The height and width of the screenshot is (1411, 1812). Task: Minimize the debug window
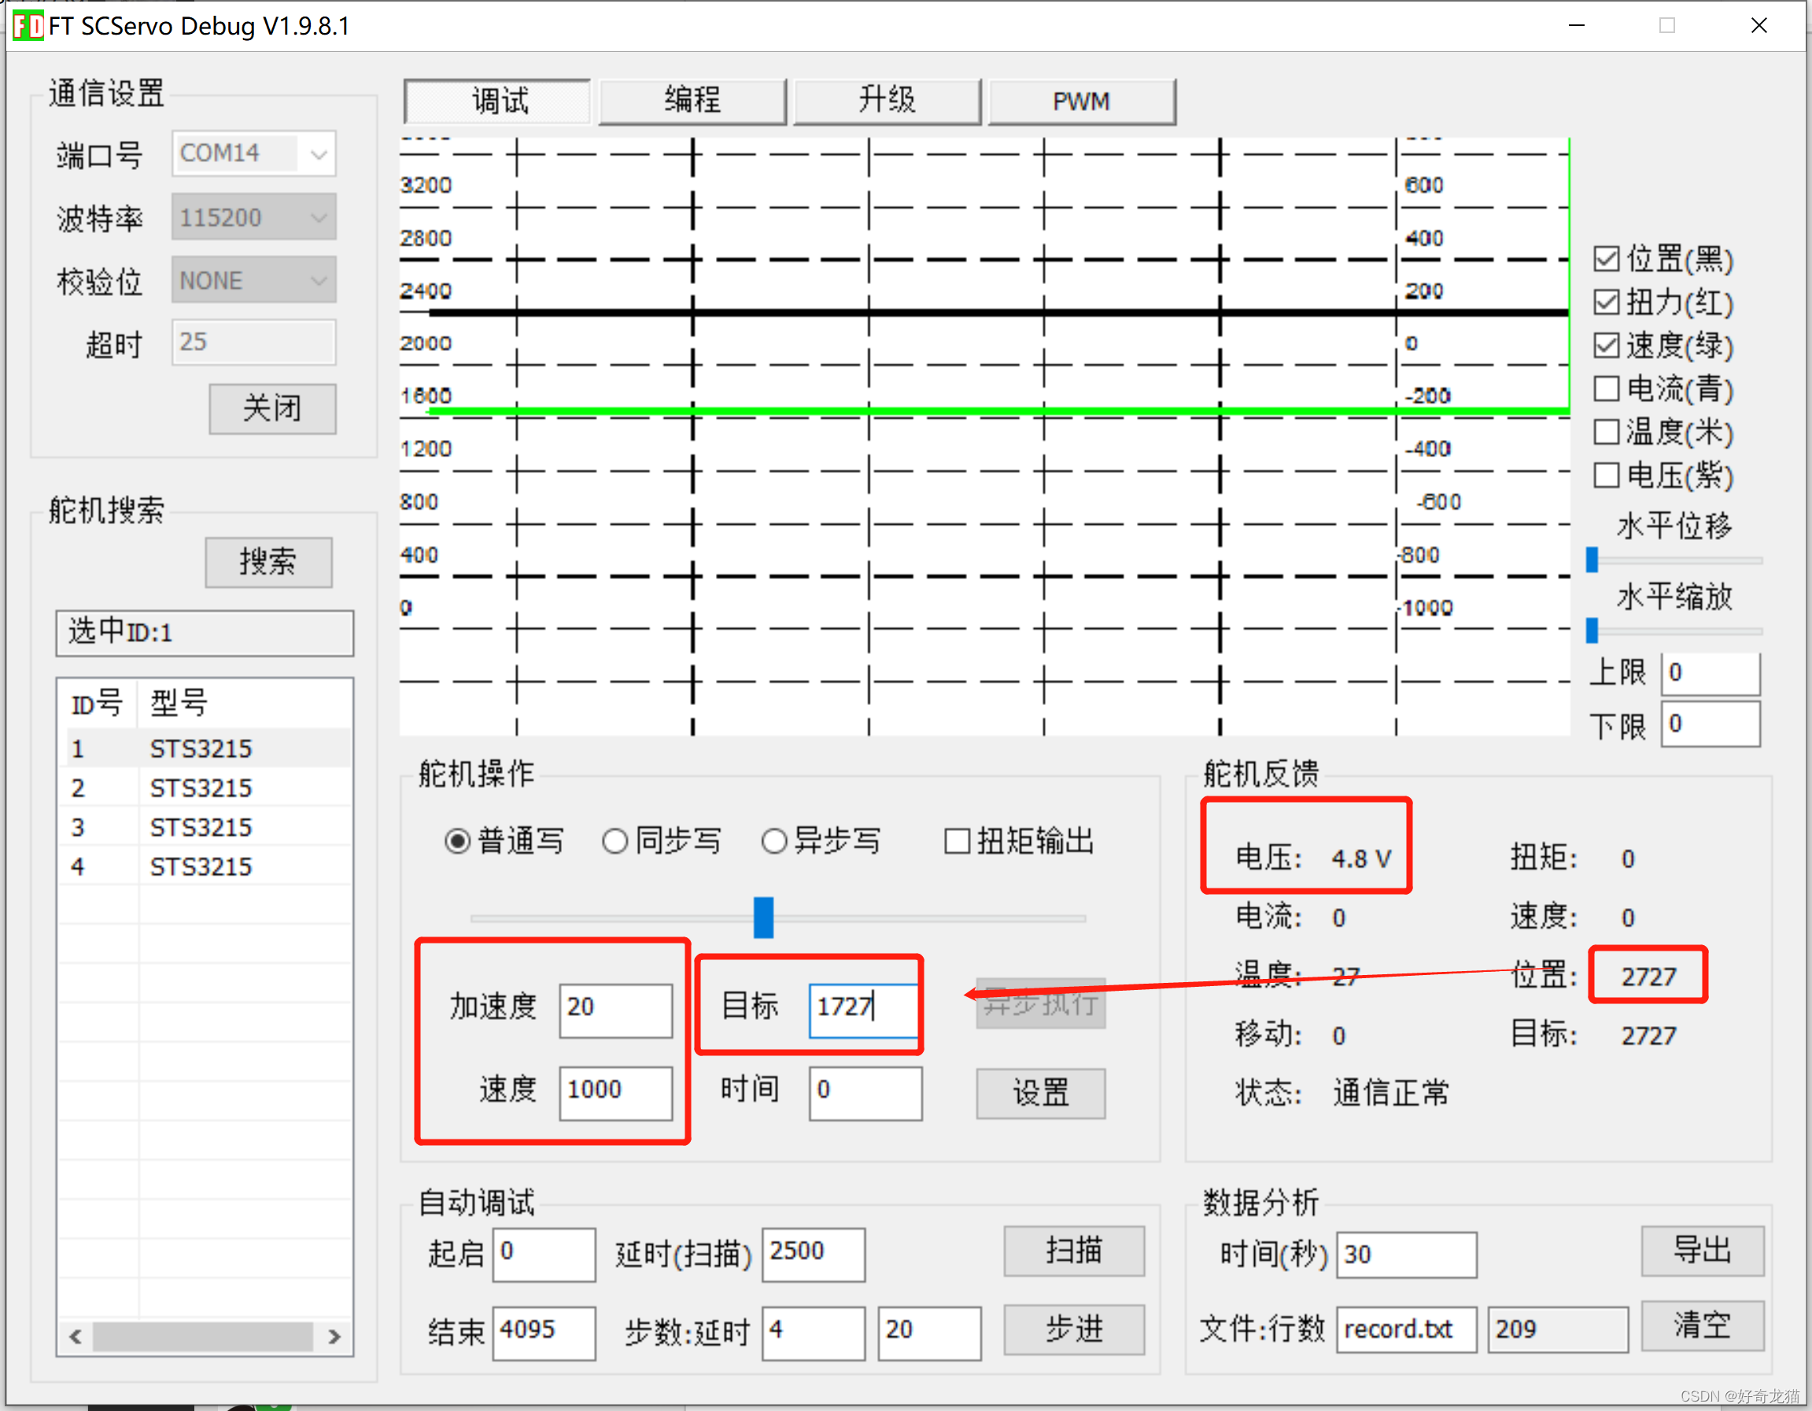[1577, 26]
